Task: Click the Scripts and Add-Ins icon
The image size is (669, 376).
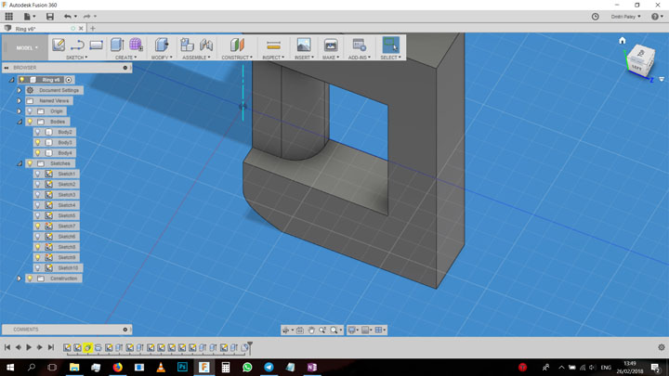Action: [360, 45]
